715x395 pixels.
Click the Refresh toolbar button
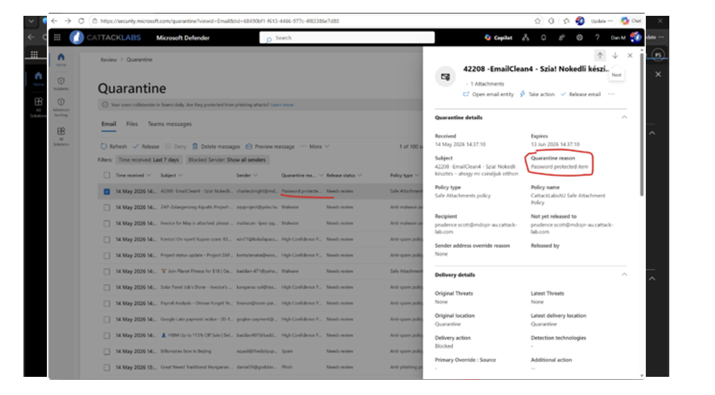click(x=114, y=147)
